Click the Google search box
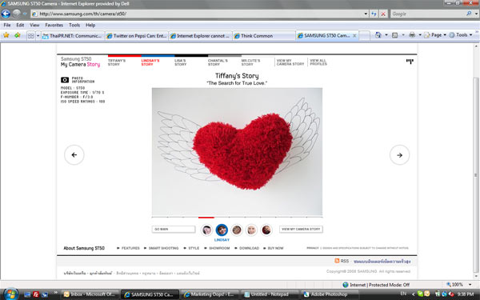The height and width of the screenshot is (300, 480). click(428, 14)
